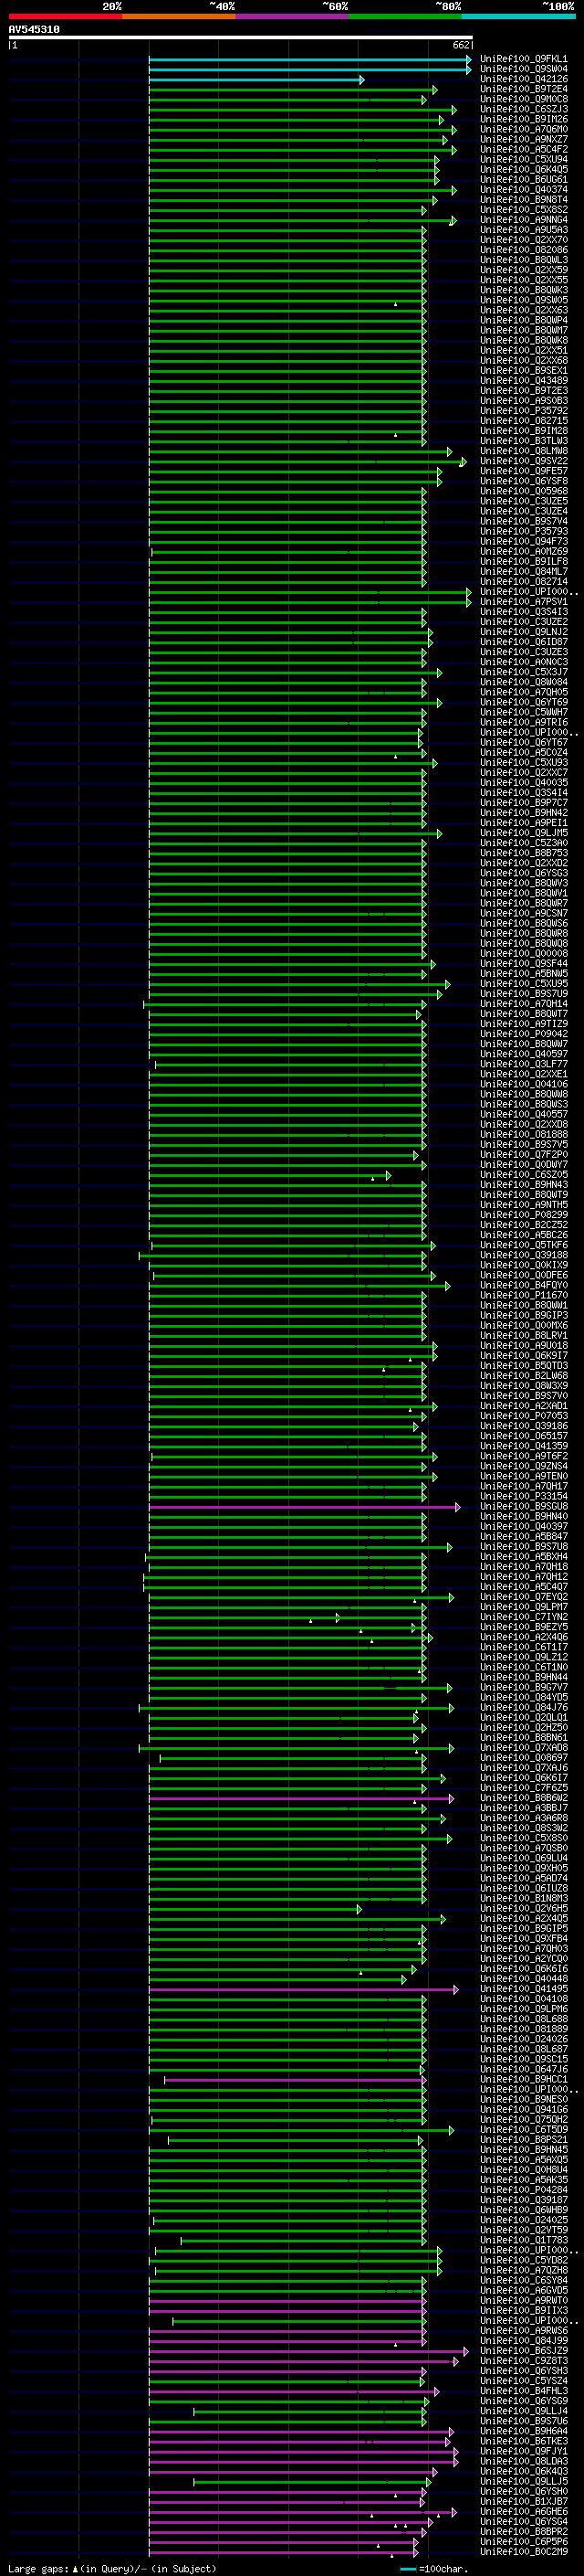Image resolution: width=584 pixels, height=2576 pixels.
Task: Select hit label UniRef100_Q40374
Action: [523, 190]
